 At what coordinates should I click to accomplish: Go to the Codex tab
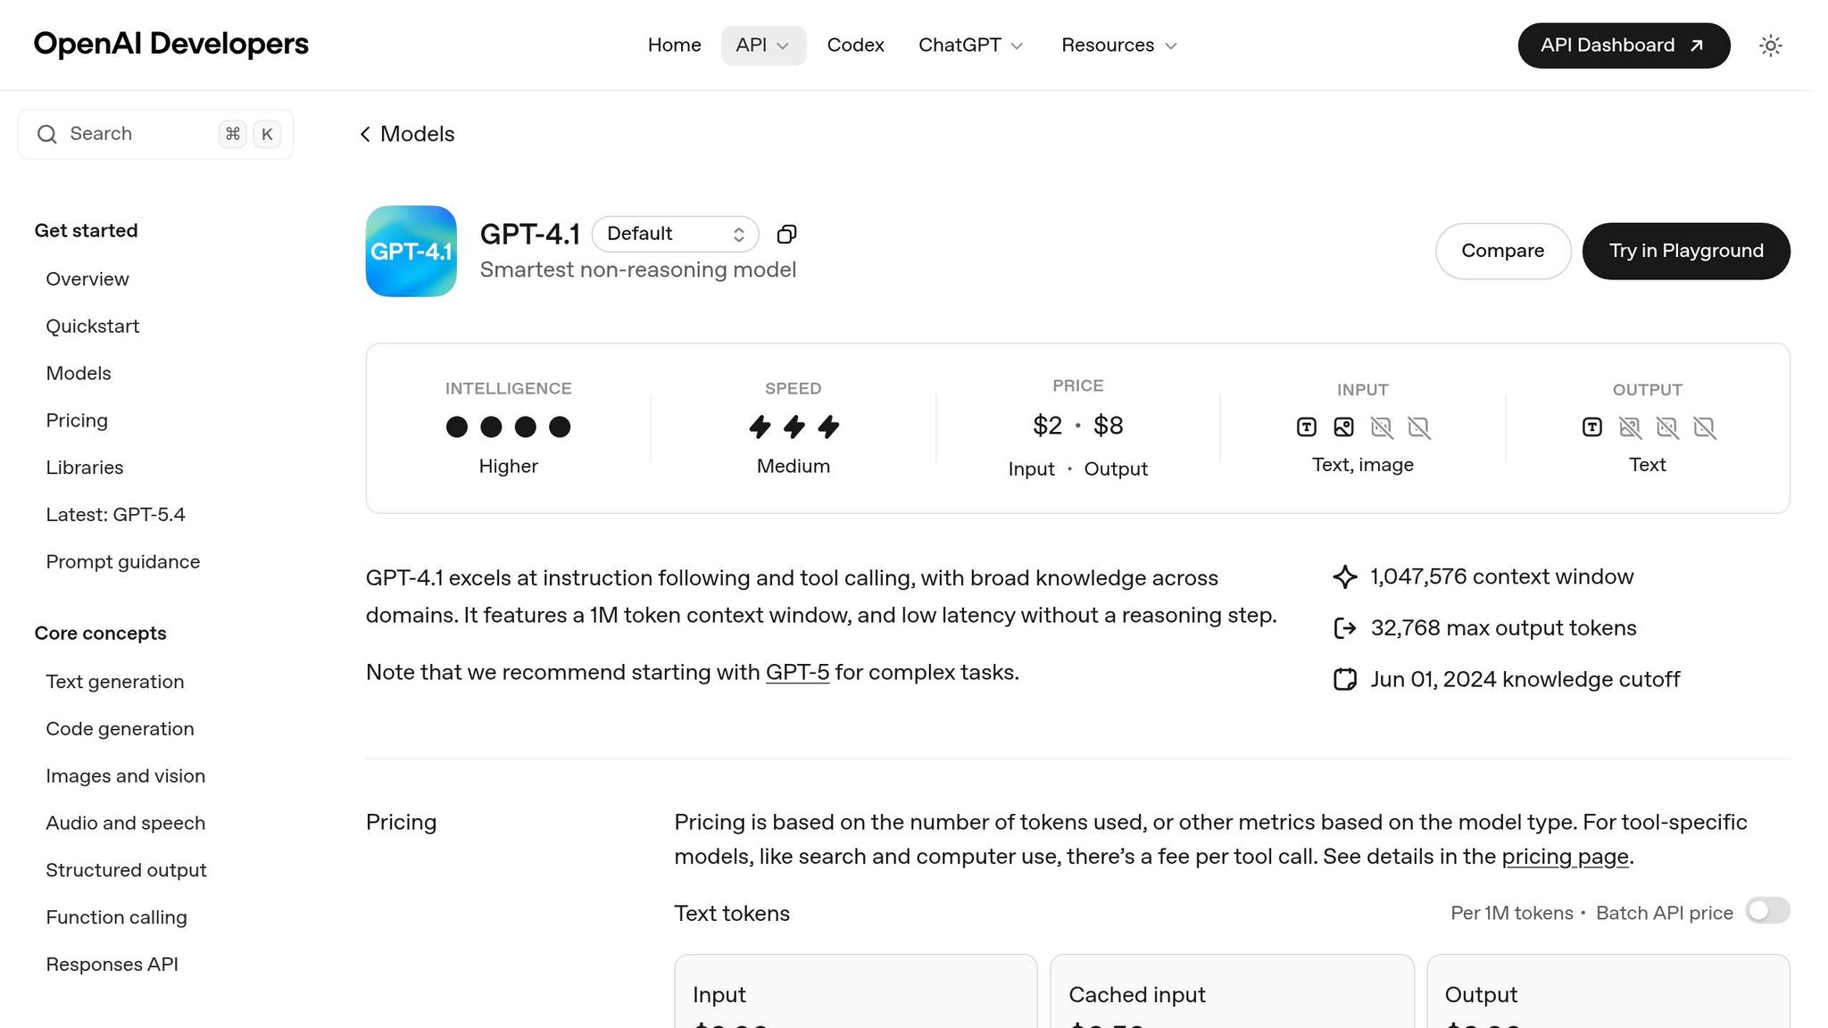[x=855, y=46]
